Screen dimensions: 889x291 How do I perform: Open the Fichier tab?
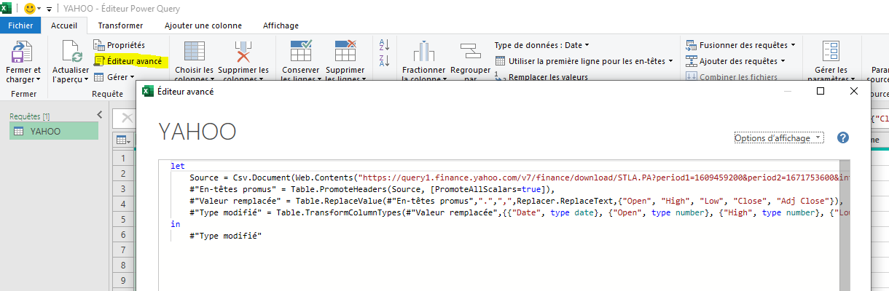point(21,25)
